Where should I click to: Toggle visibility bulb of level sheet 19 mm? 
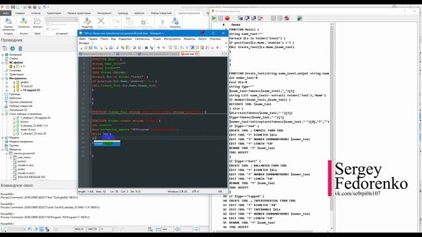pyautogui.click(x=15, y=130)
